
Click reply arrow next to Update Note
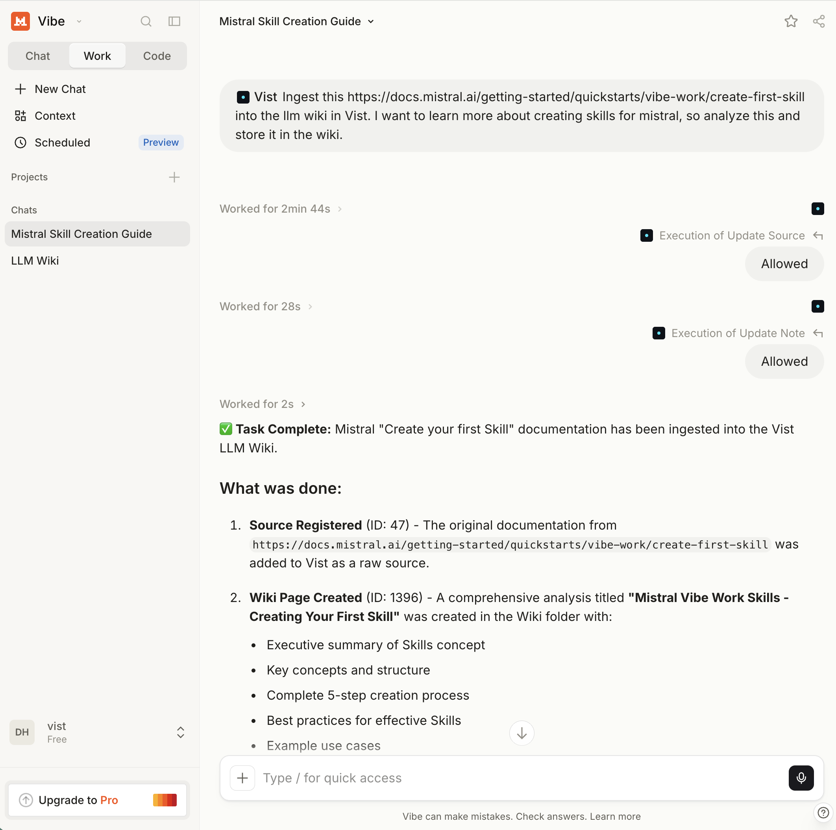[818, 333]
